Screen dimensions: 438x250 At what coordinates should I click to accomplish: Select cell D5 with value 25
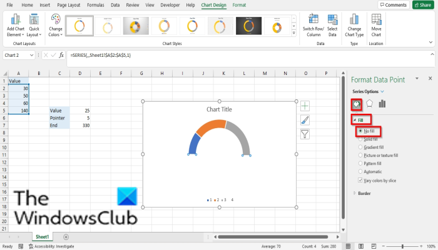pos(80,111)
